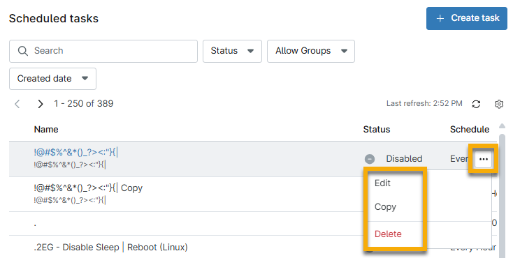Click the Search input field
The image size is (513, 258).
103,51
